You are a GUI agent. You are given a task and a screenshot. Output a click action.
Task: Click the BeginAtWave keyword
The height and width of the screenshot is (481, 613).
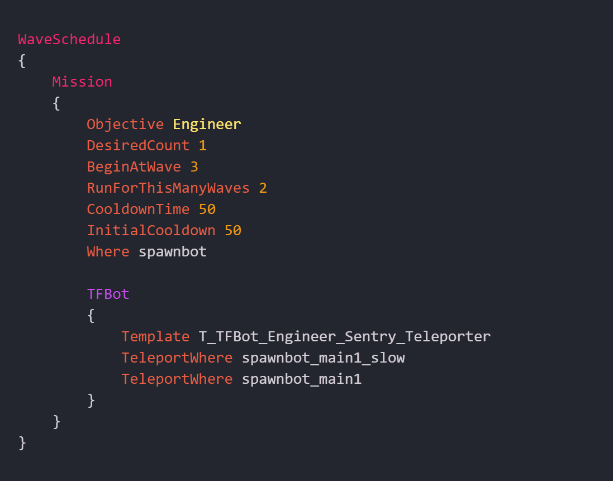134,167
